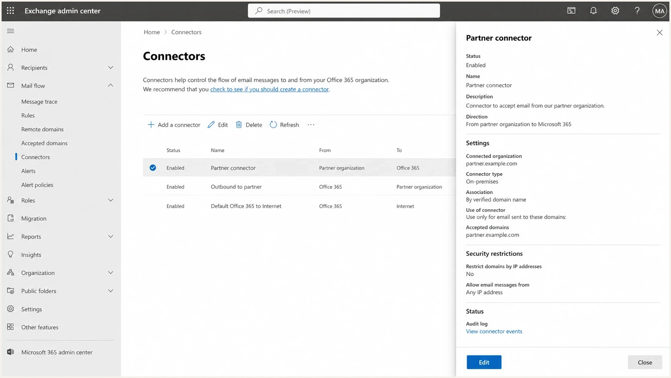Open Rules under Mail flow
This screenshot has height=378, width=671.
28,115
